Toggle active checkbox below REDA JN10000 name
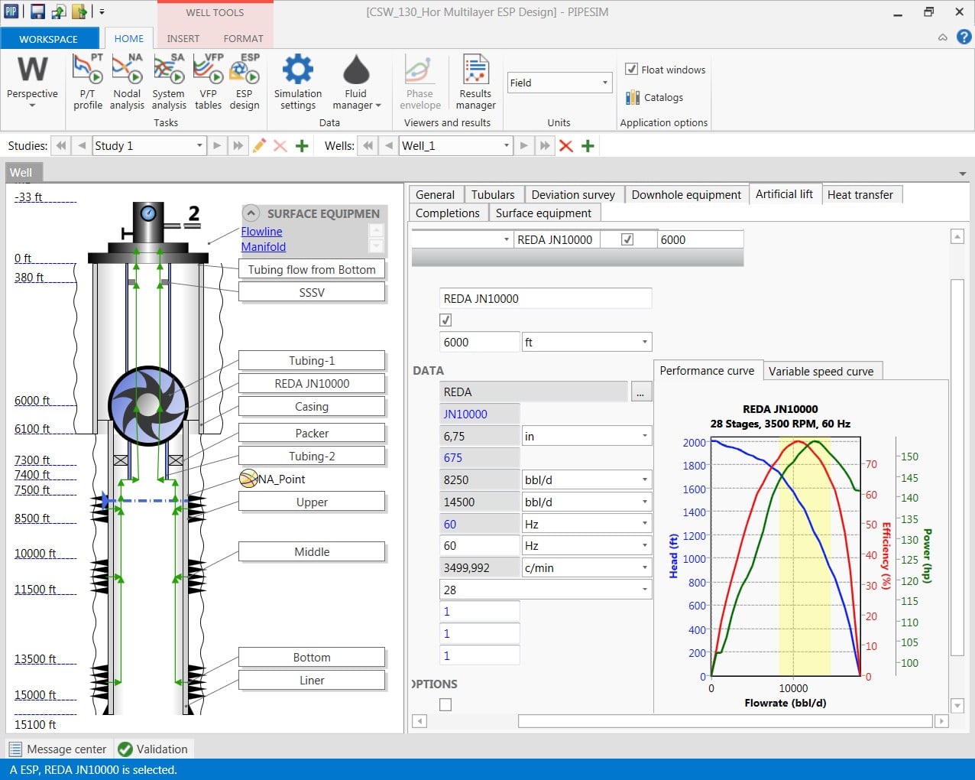 pos(445,320)
